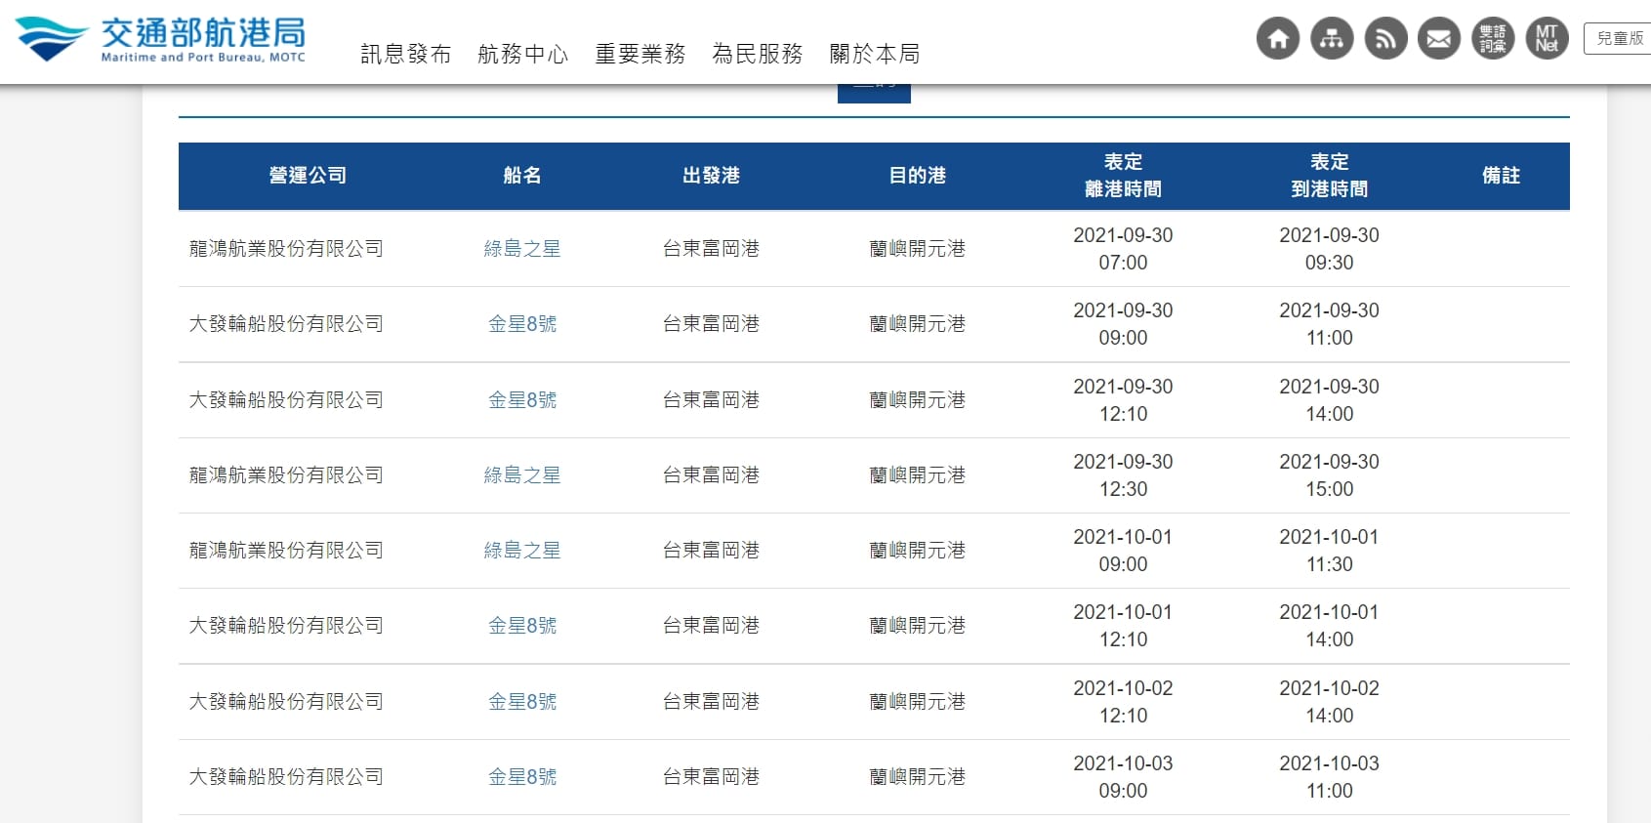Open the 航務中心 menu
Screen dimensions: 1651x823
point(523,54)
